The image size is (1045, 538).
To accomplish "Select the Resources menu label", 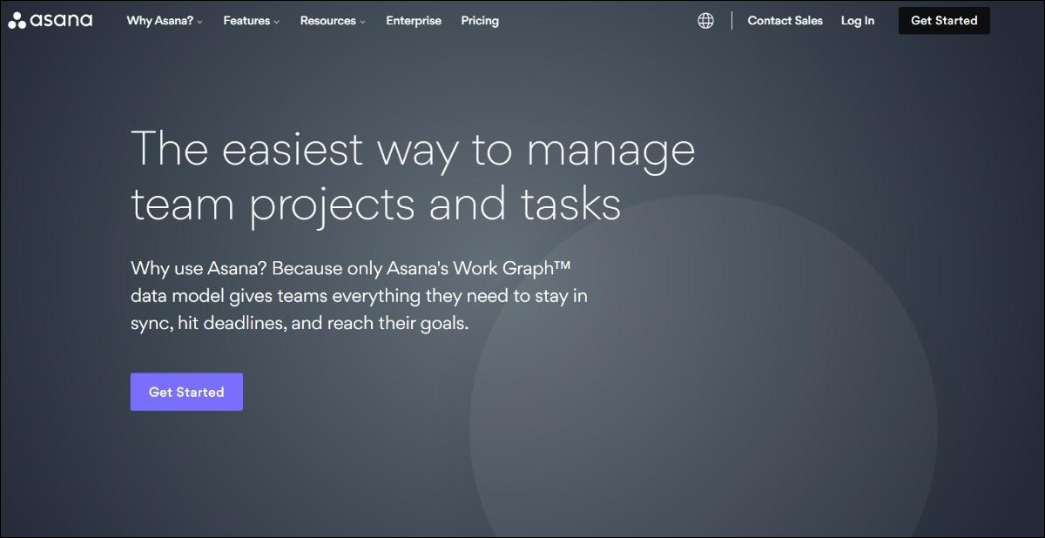I will click(327, 21).
